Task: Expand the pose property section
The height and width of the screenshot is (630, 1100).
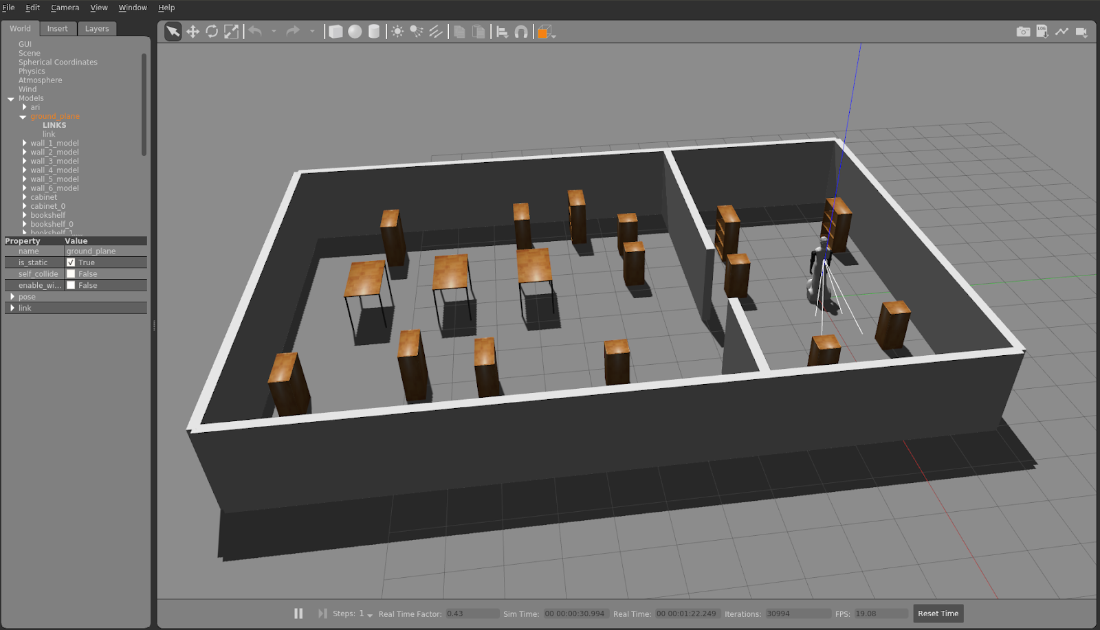Action: coord(12,296)
